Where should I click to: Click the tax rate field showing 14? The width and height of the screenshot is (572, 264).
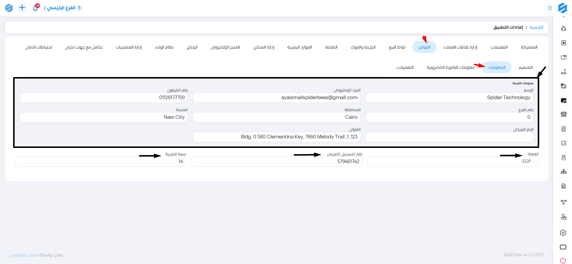[x=100, y=162]
